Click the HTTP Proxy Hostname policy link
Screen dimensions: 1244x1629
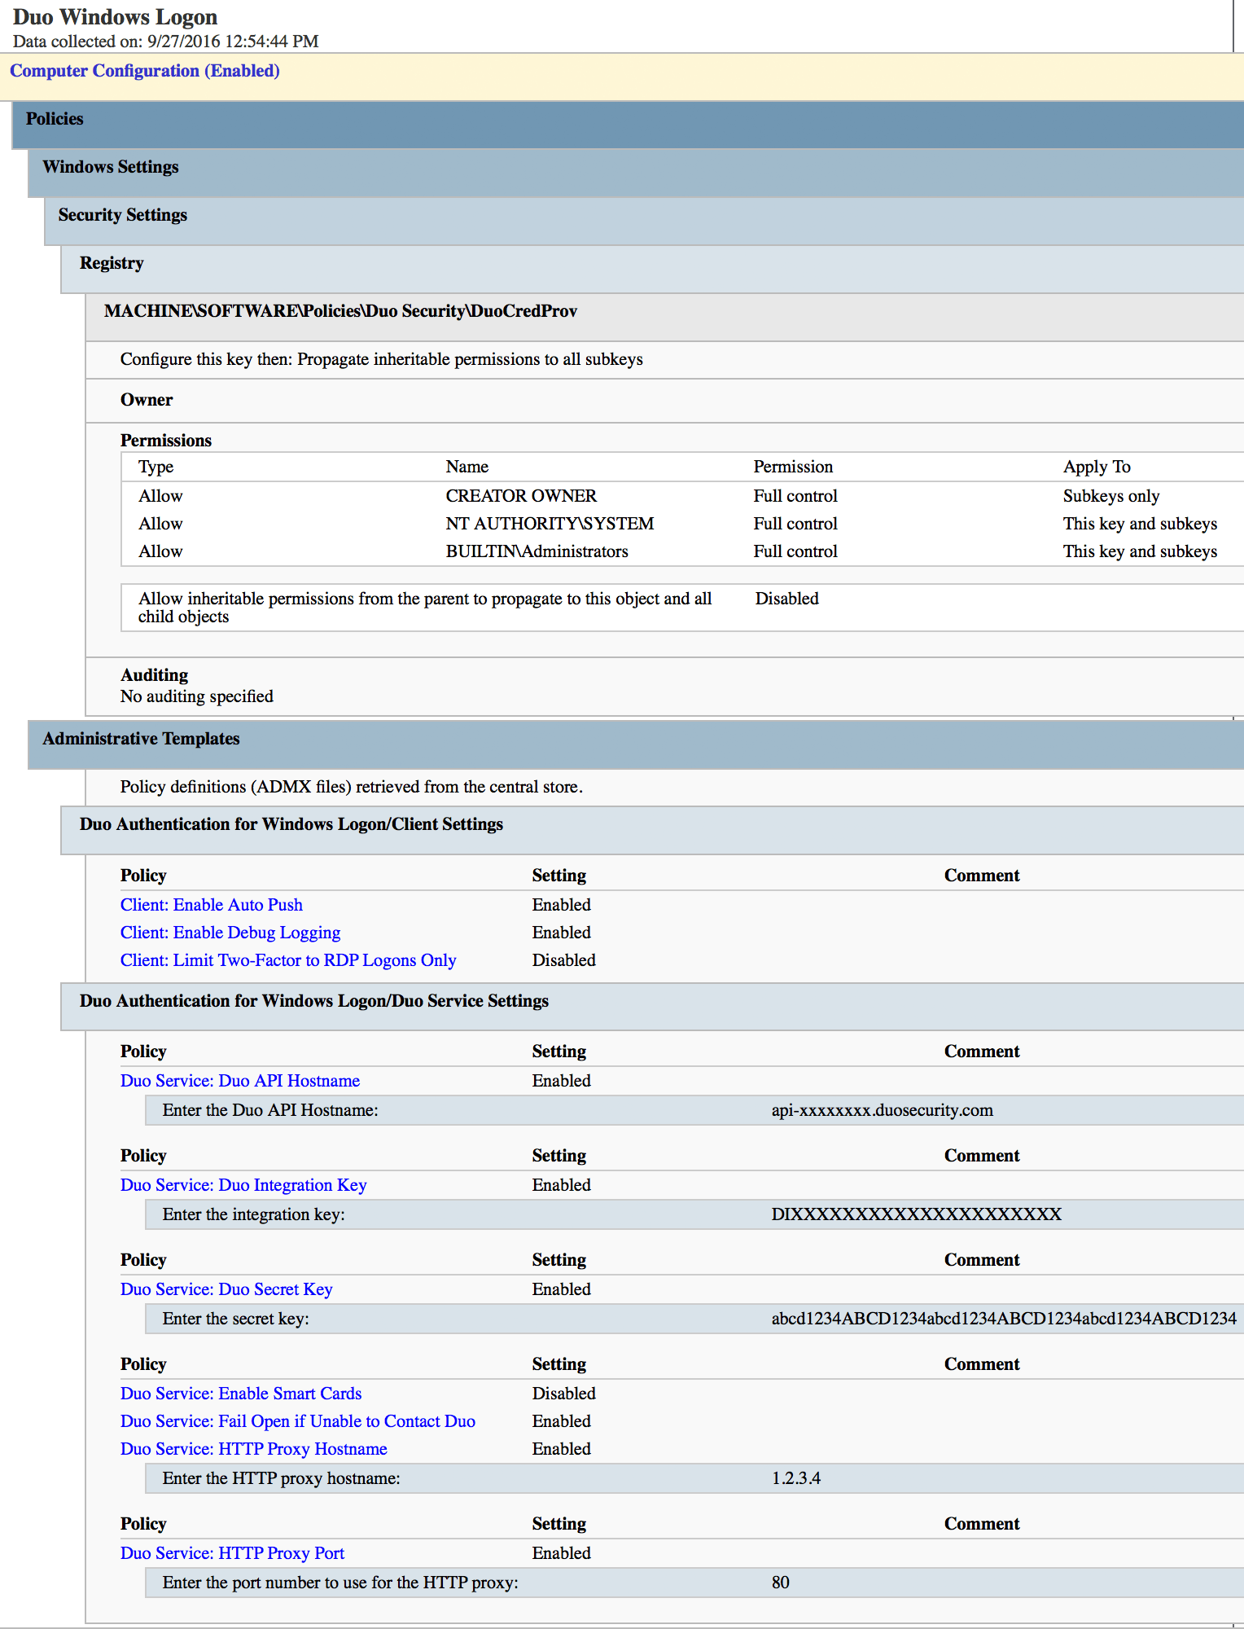(253, 1449)
